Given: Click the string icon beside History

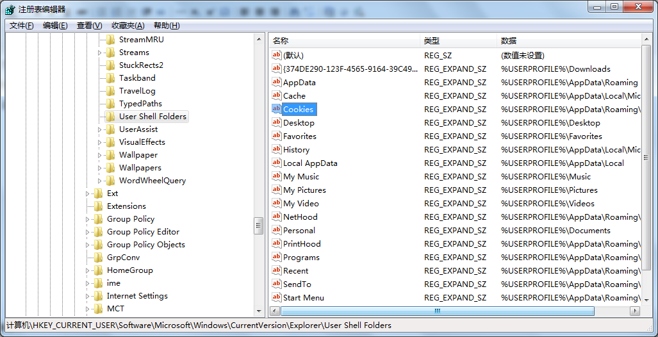Looking at the screenshot, I should tap(277, 149).
